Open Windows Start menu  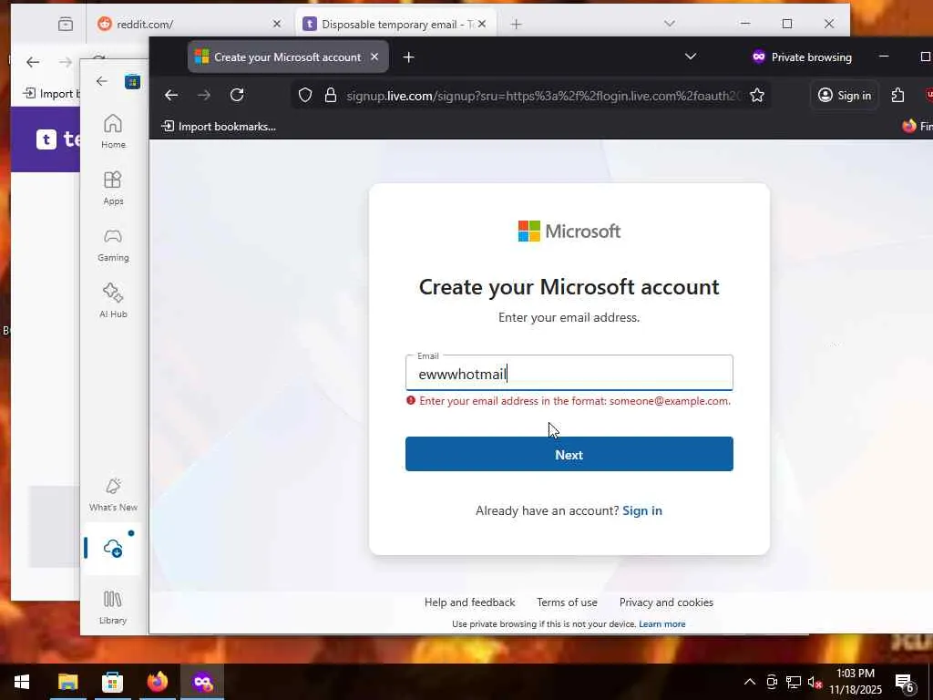[22, 682]
